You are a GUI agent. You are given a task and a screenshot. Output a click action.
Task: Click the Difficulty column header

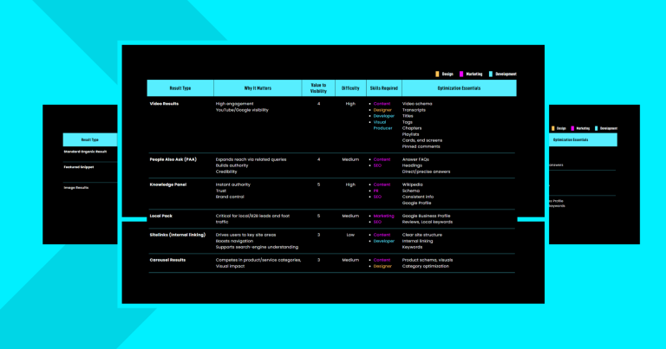350,88
